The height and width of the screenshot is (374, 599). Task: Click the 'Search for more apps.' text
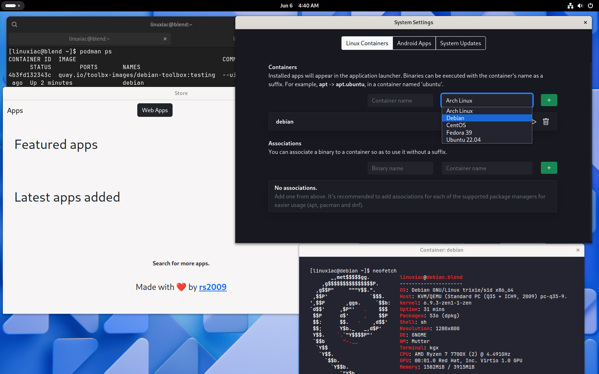pos(181,264)
